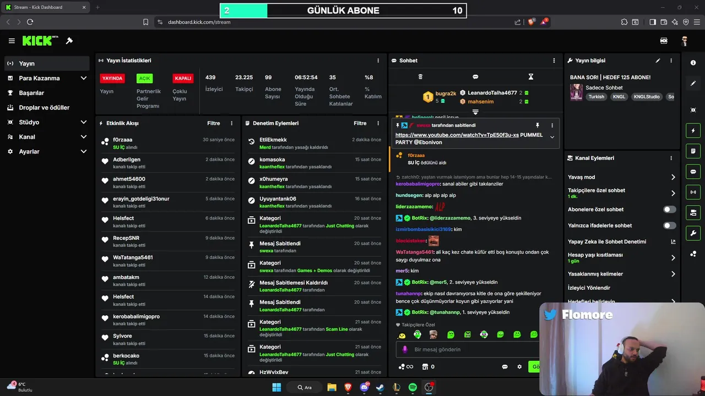Reload the page with browser refresh button

click(30, 22)
